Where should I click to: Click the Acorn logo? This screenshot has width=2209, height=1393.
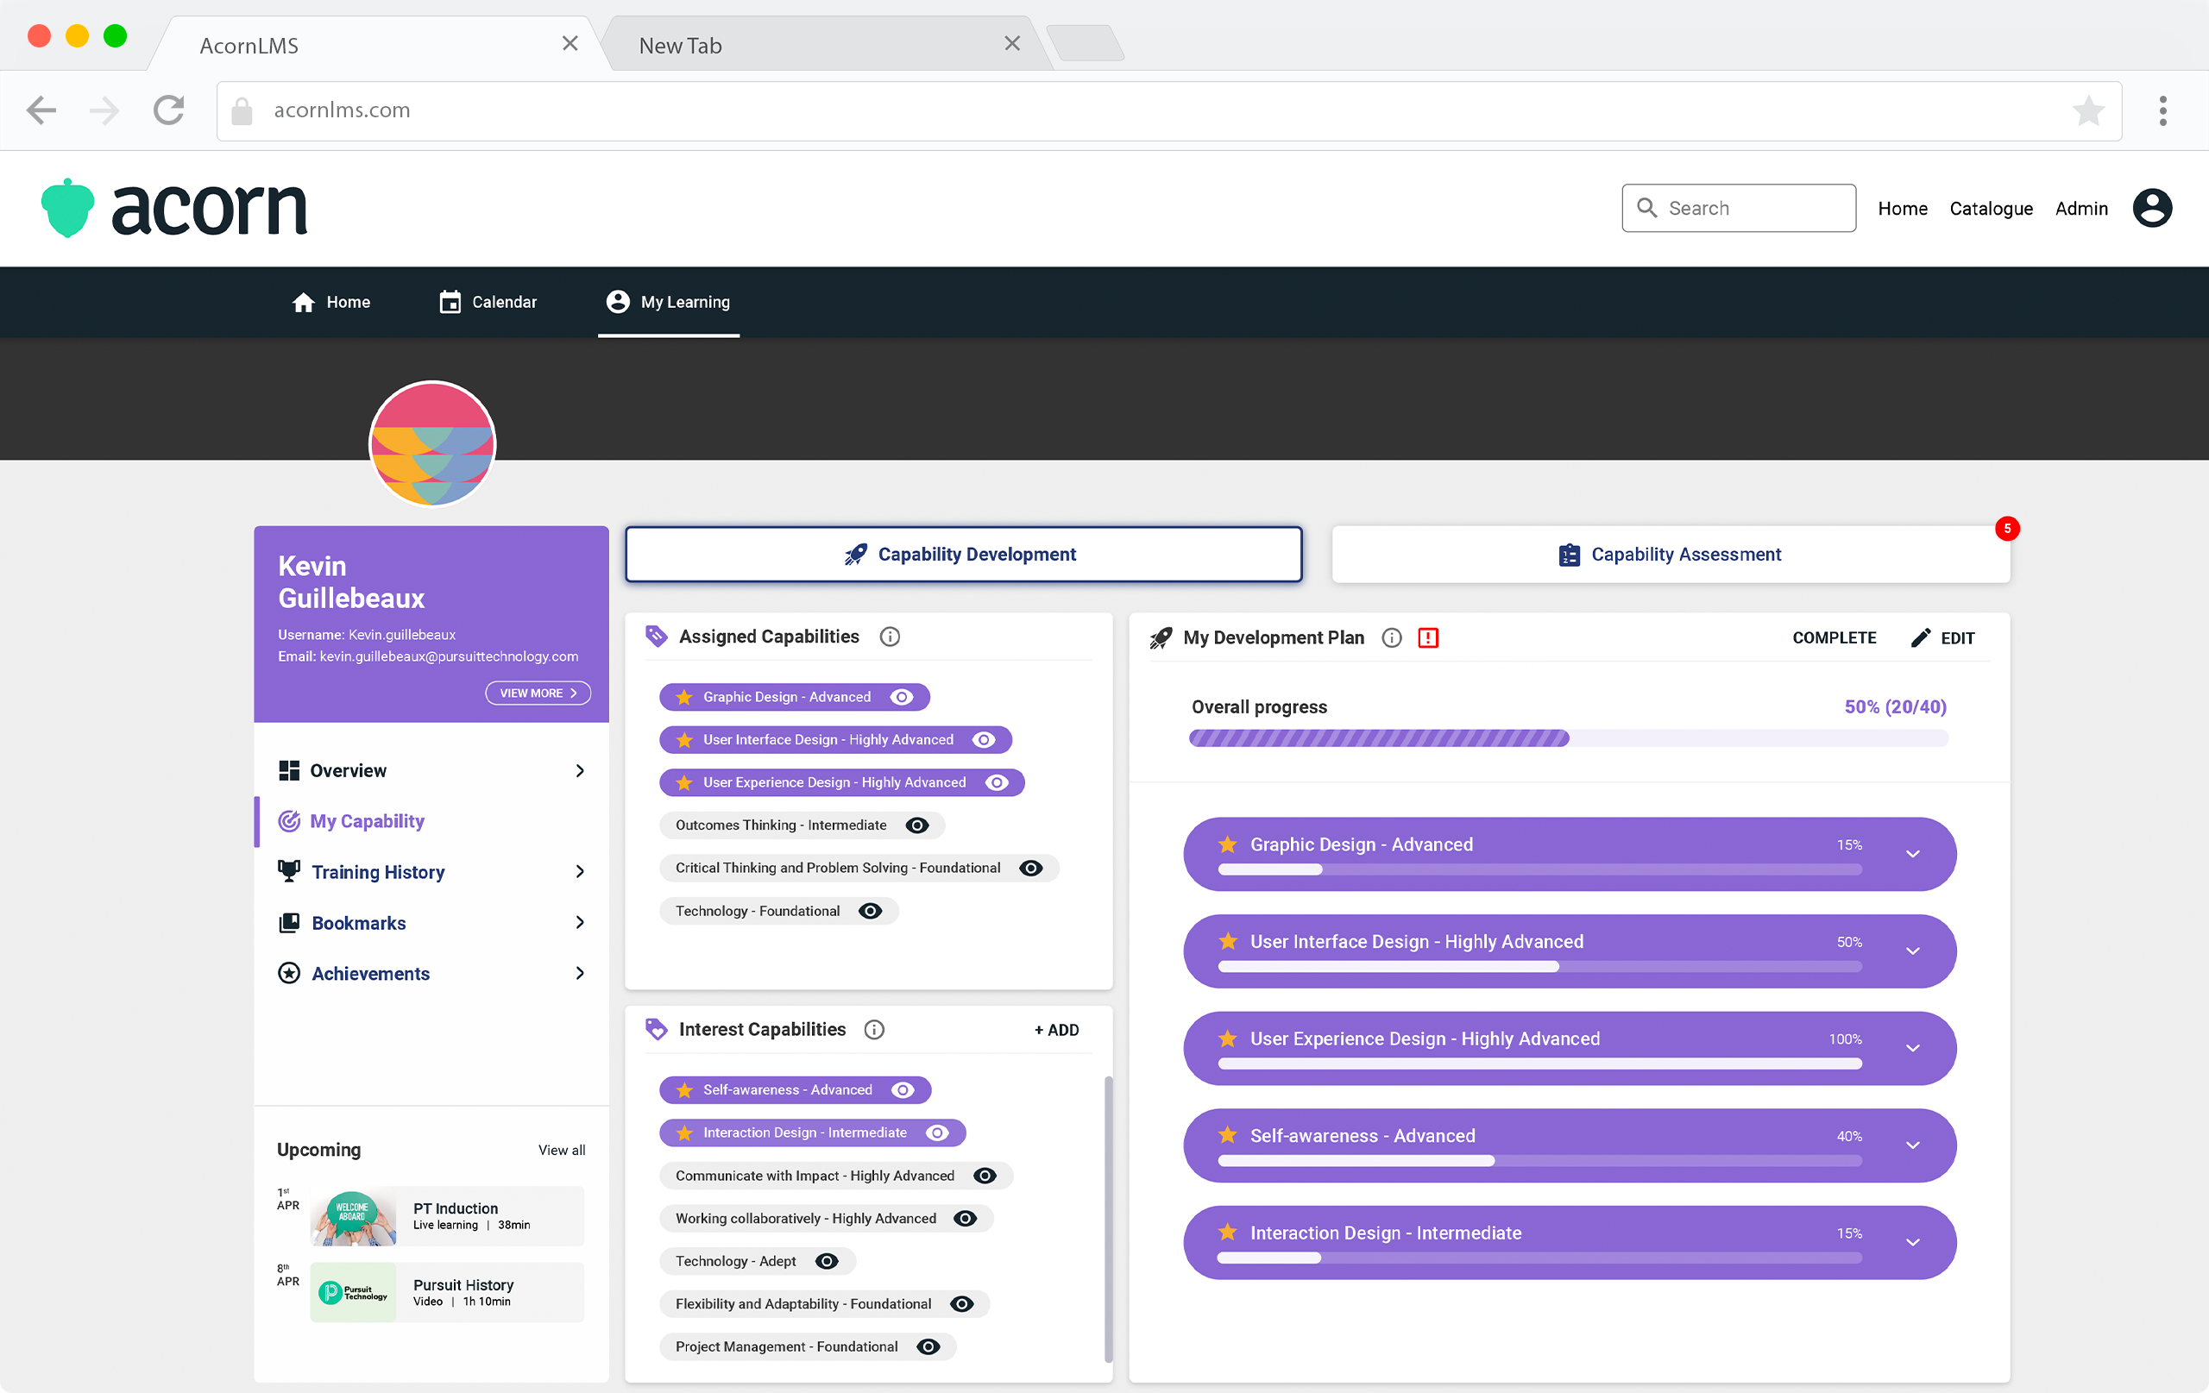(174, 208)
